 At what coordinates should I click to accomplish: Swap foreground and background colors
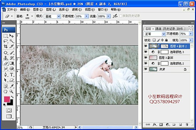[12, 97]
